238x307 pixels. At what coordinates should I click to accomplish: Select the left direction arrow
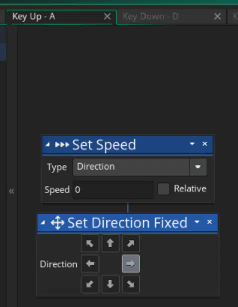(90, 263)
